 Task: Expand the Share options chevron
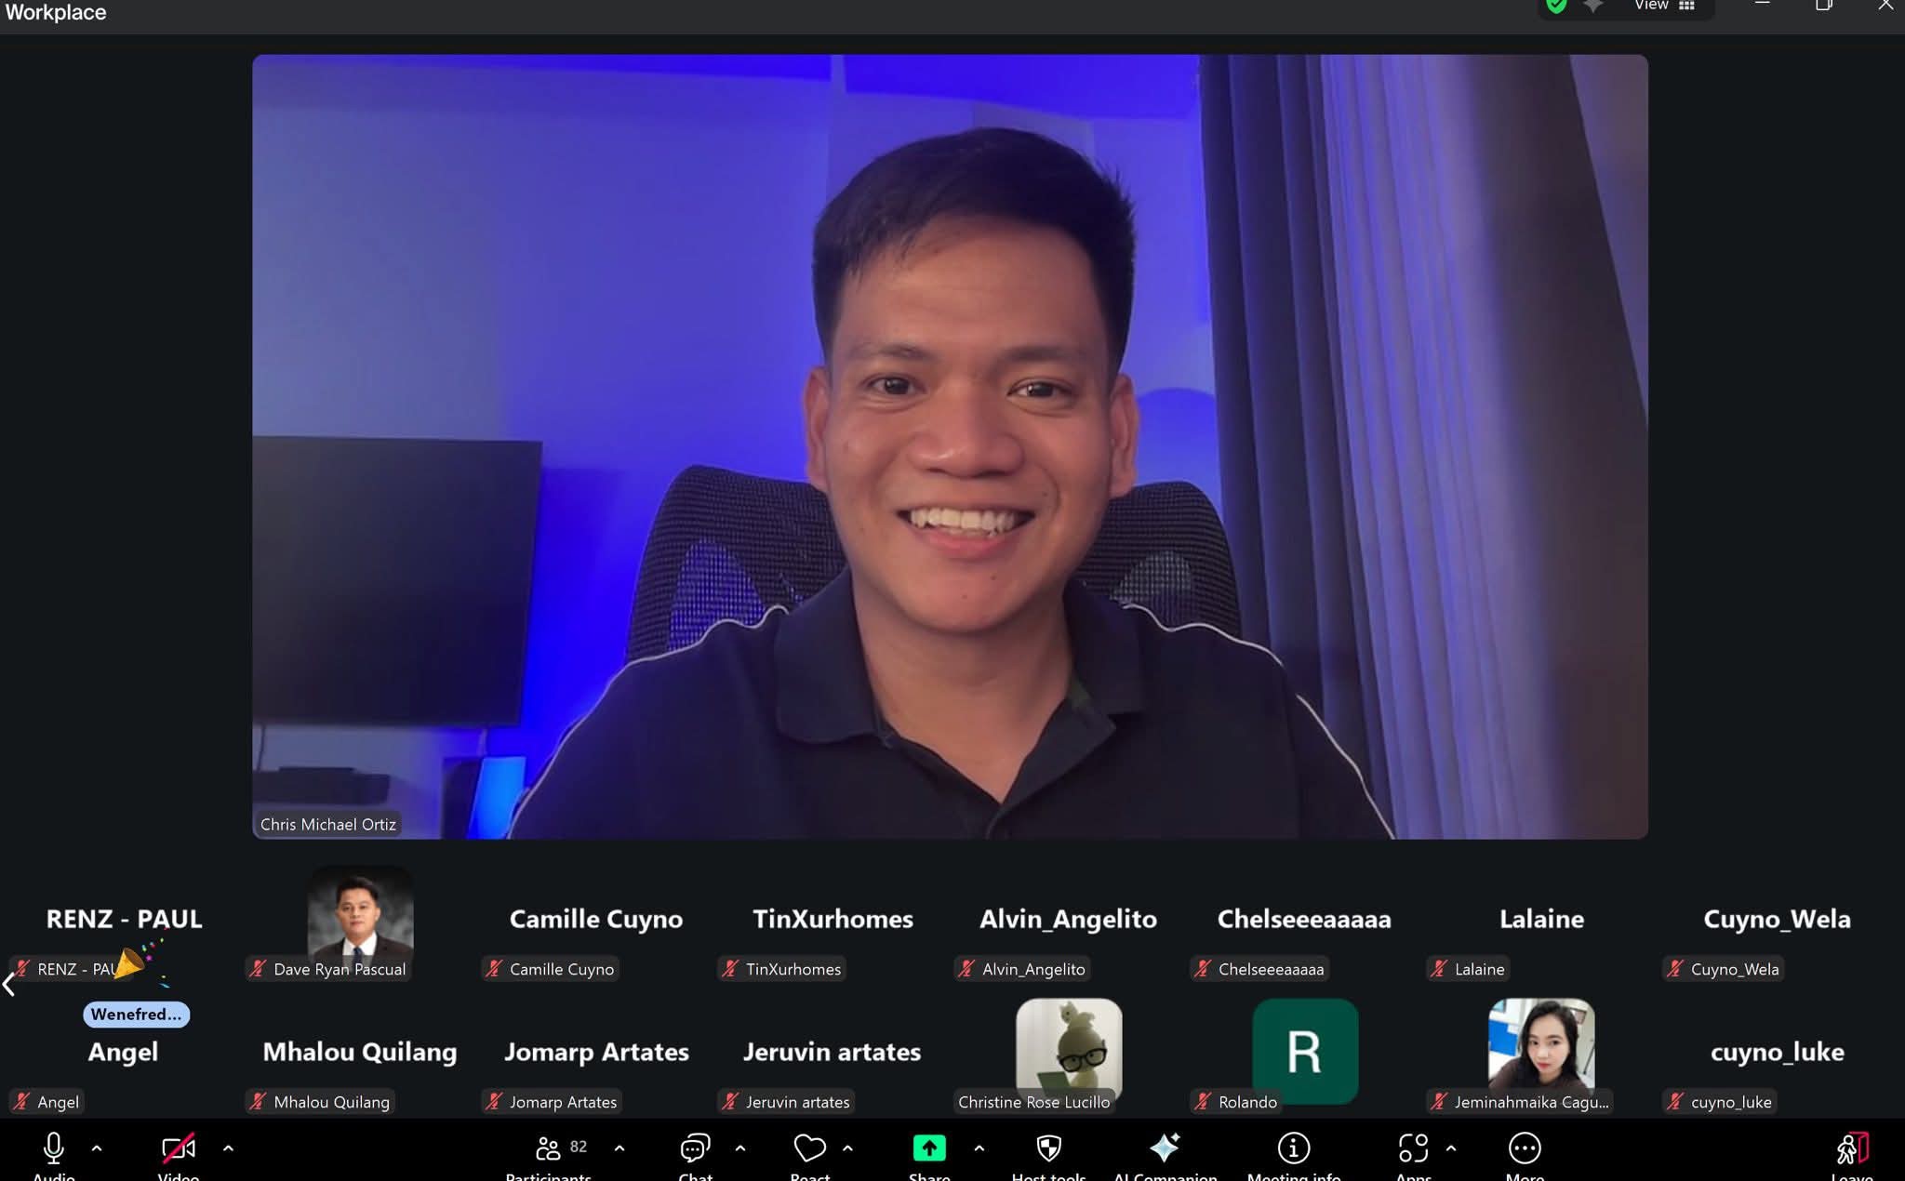click(x=979, y=1148)
